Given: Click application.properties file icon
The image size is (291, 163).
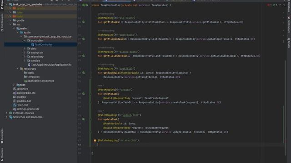Looking at the screenshot, I should pos(25,81).
